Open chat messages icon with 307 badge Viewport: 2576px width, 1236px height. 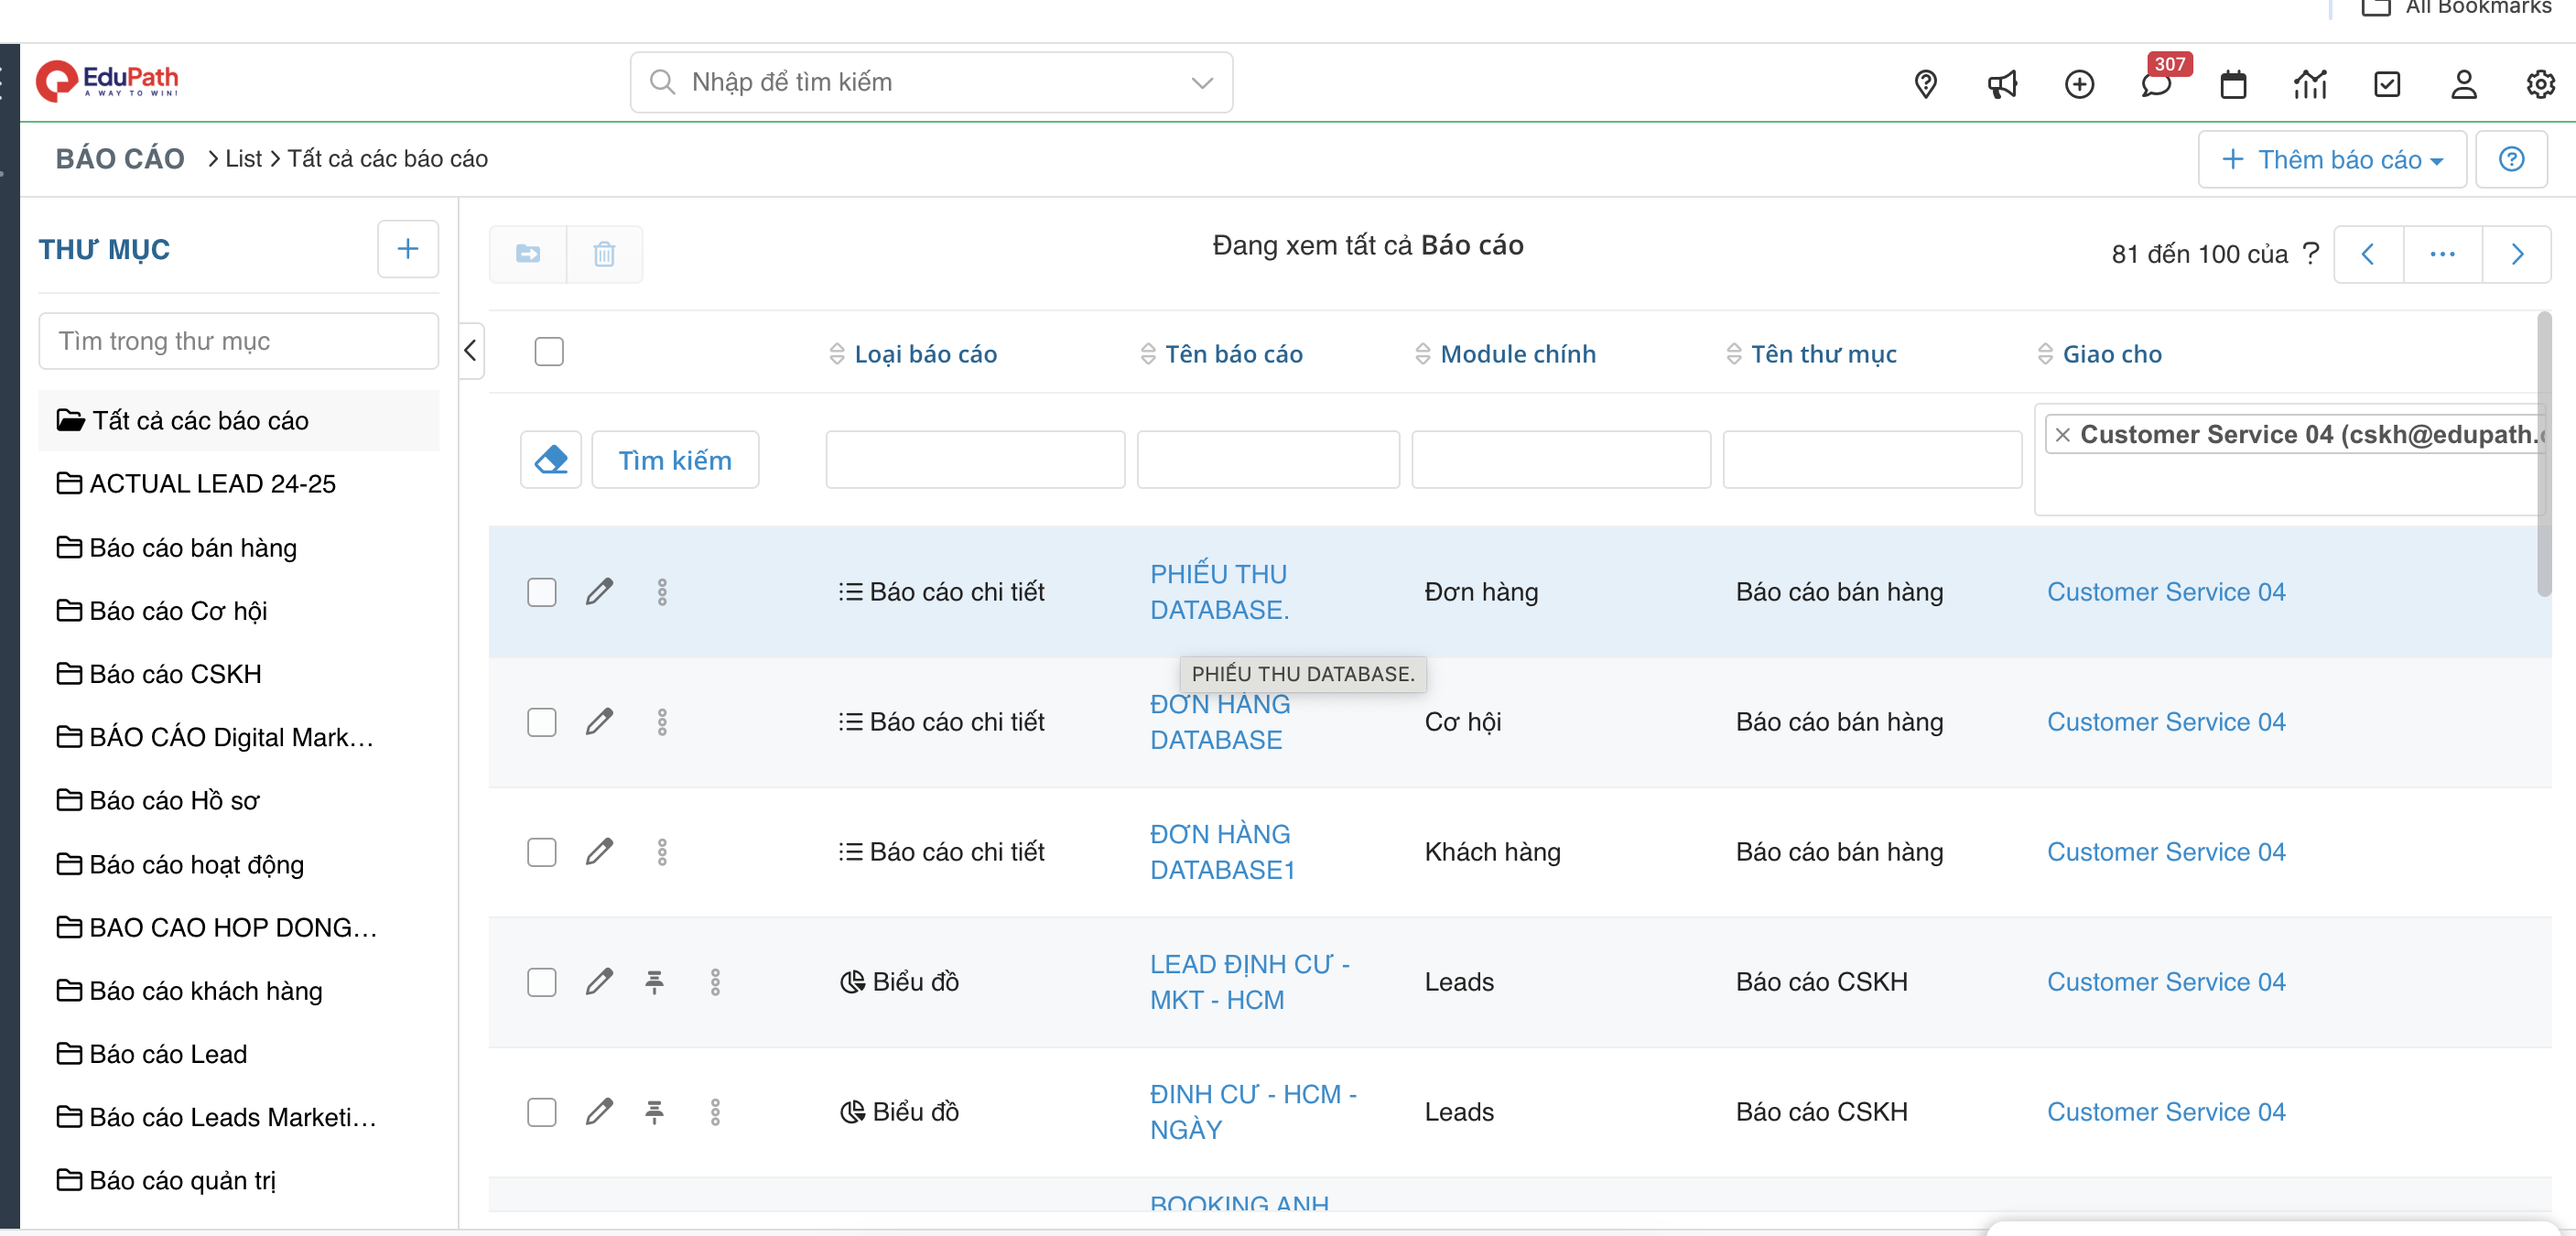coord(2156,84)
